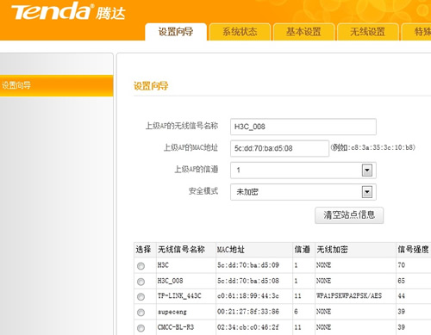This screenshot has height=335, width=431.
Task: Click MAC address 02:34:cb:c0:46:2f in the table
Action: point(248,327)
